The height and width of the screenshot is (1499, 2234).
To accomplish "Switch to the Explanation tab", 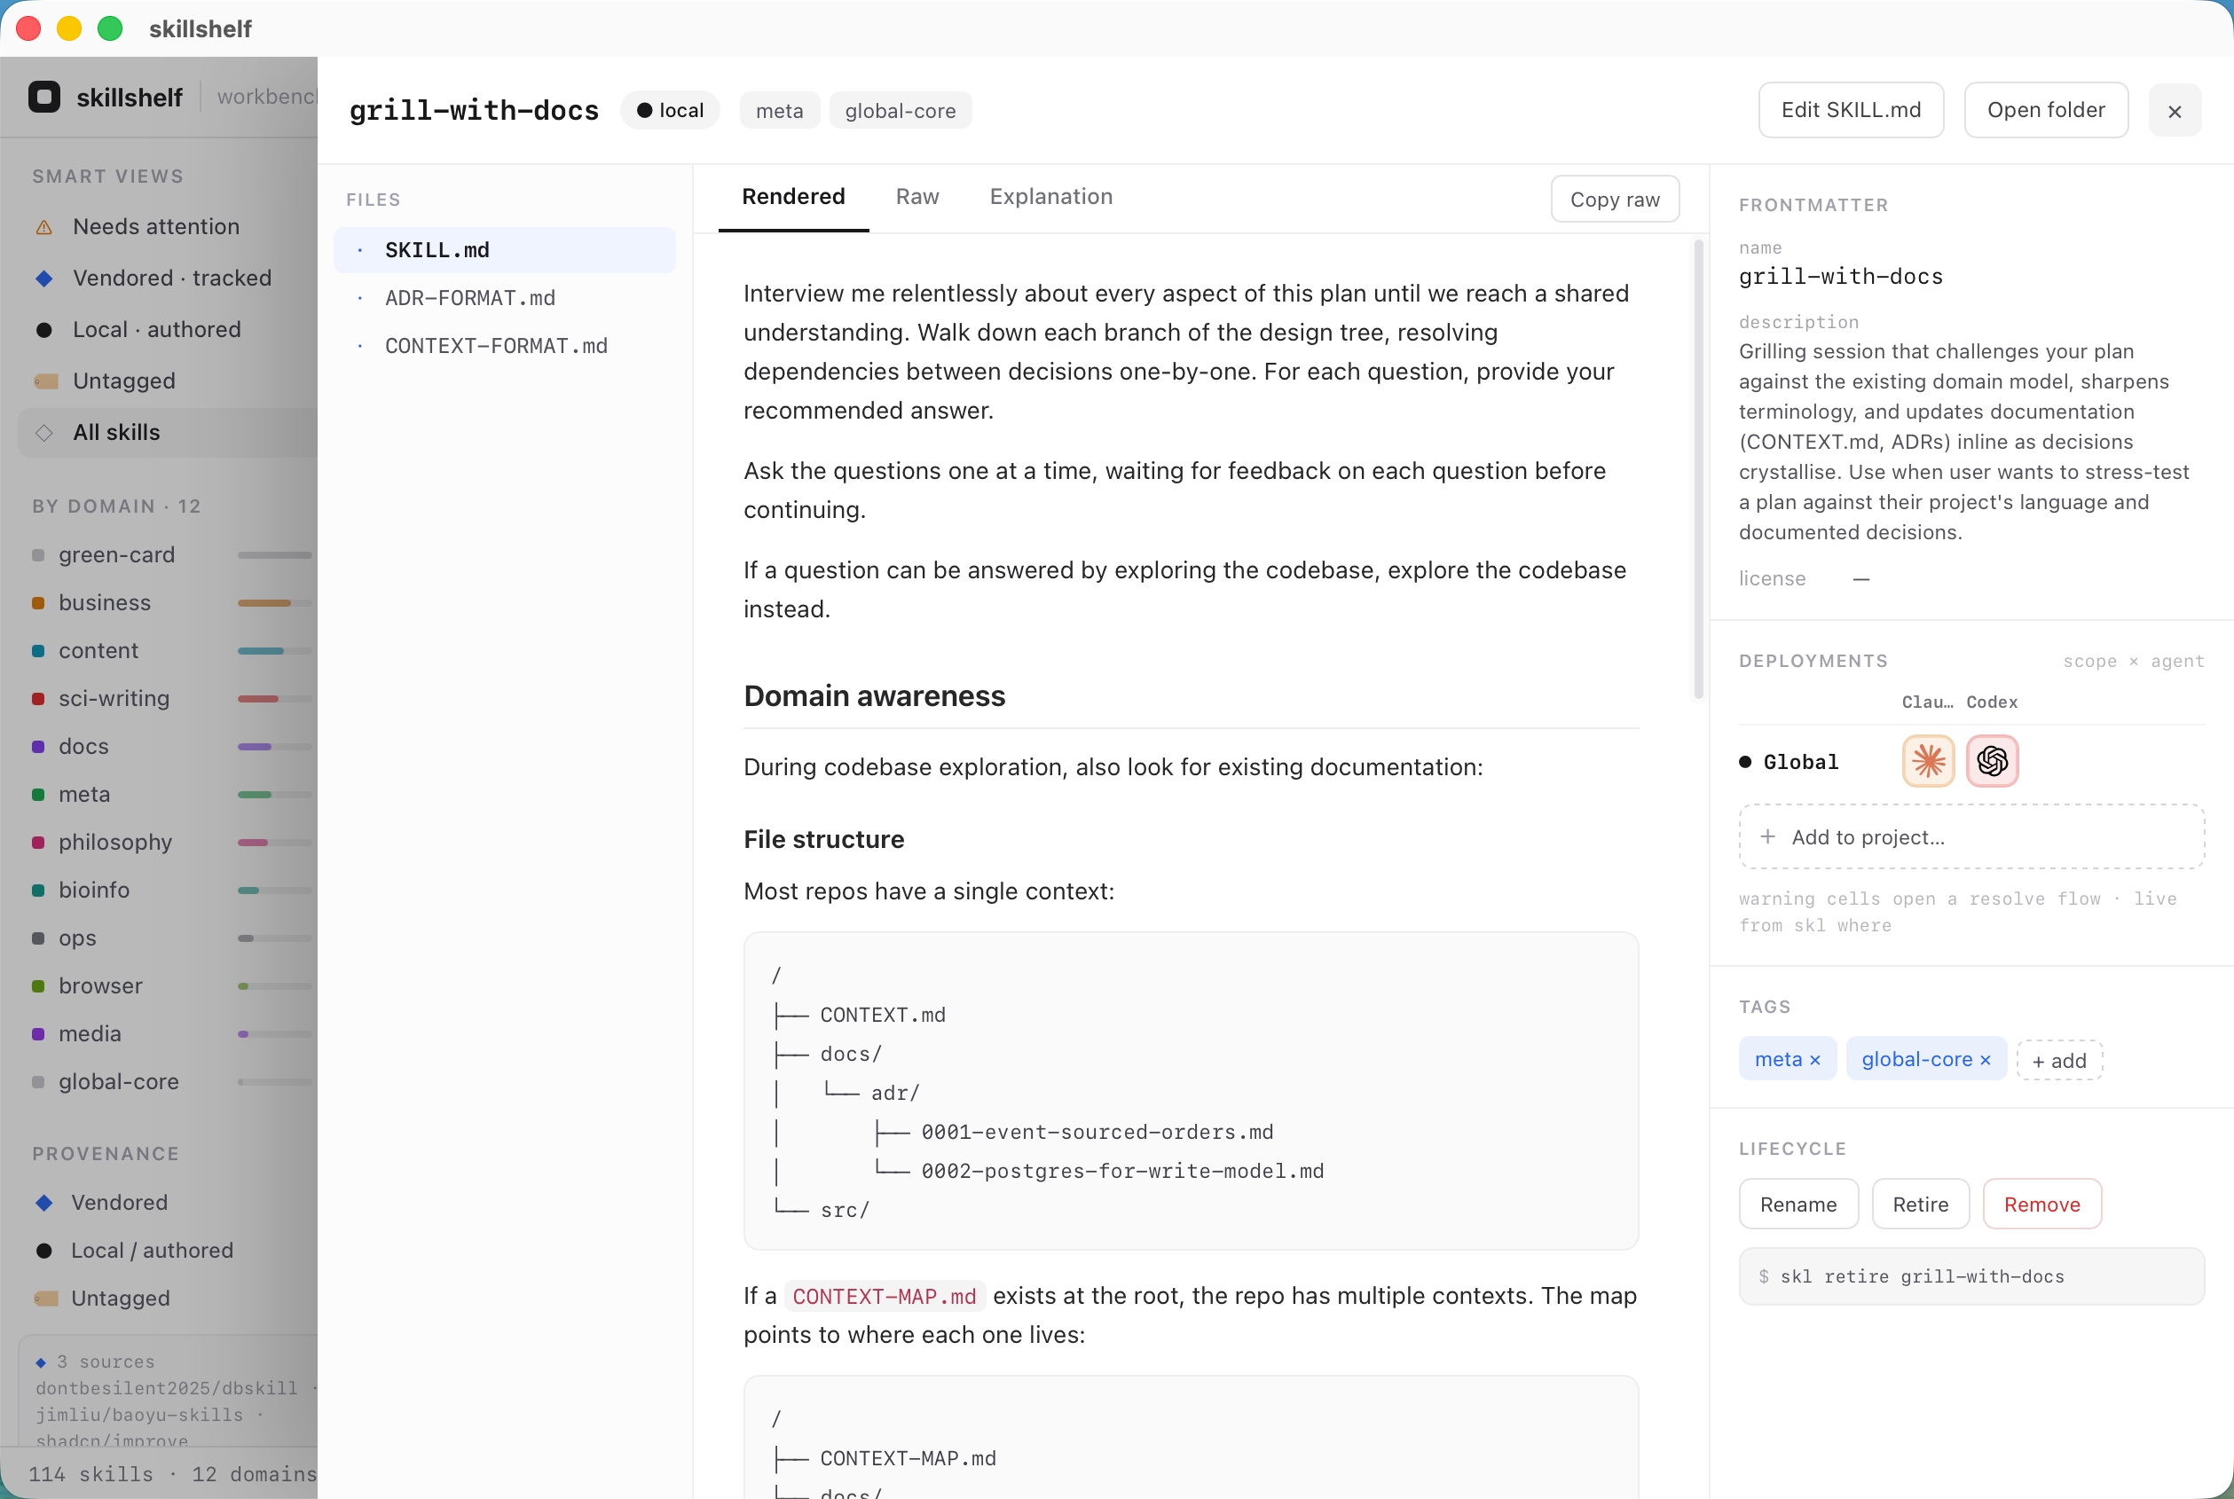I will click(x=1051, y=197).
